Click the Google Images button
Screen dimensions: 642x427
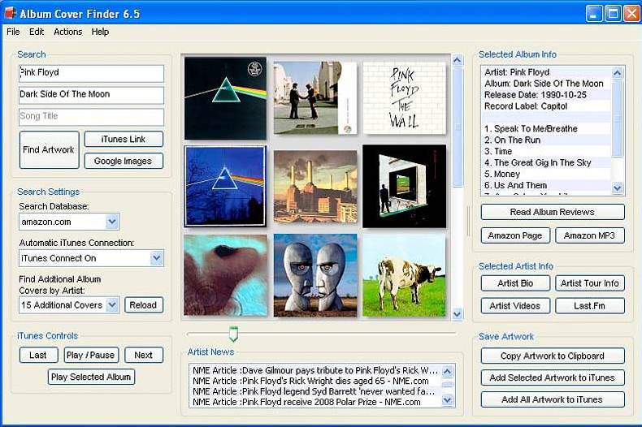click(x=124, y=162)
